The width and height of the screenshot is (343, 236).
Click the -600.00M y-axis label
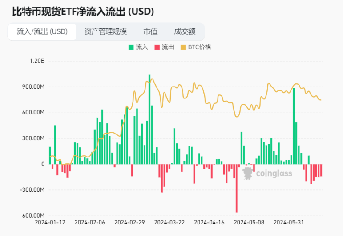click(32, 216)
